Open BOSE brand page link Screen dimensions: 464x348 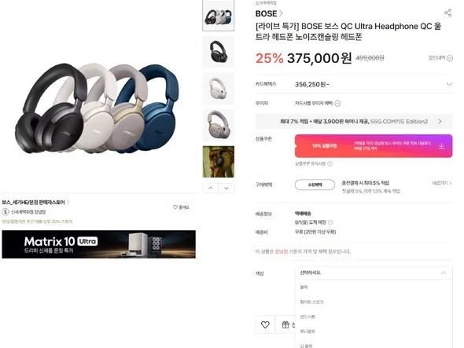[269, 13]
